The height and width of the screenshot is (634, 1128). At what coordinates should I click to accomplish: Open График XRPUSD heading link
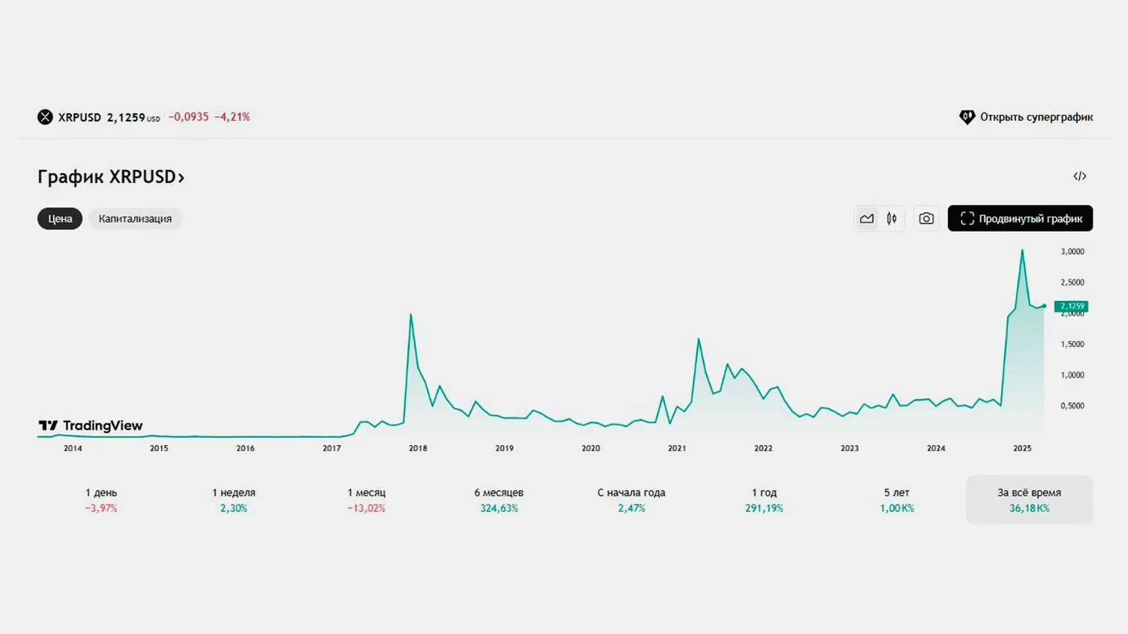(x=111, y=177)
